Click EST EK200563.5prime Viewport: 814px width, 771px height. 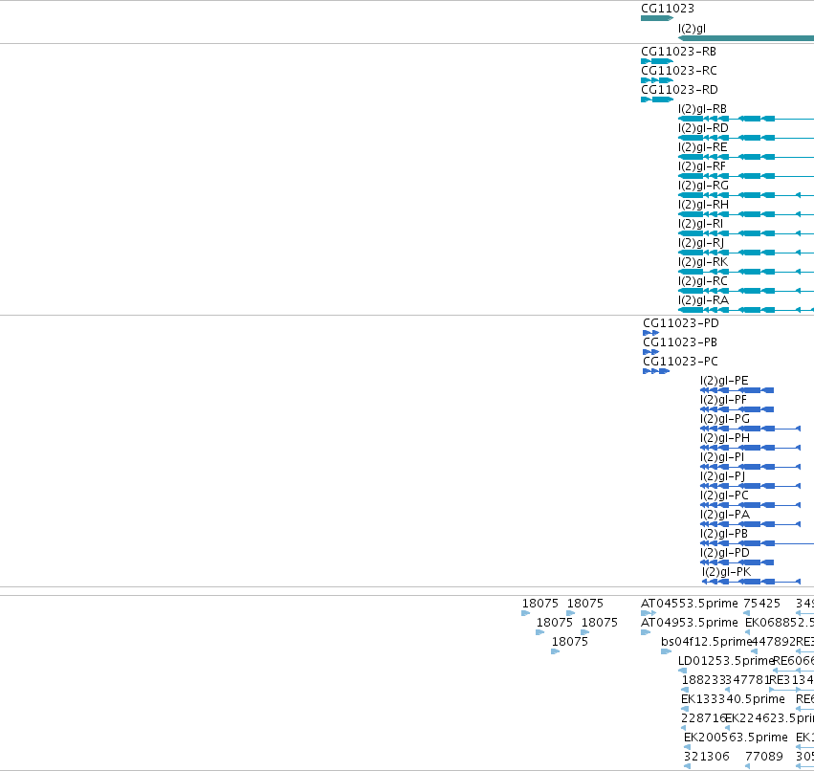tap(688, 748)
